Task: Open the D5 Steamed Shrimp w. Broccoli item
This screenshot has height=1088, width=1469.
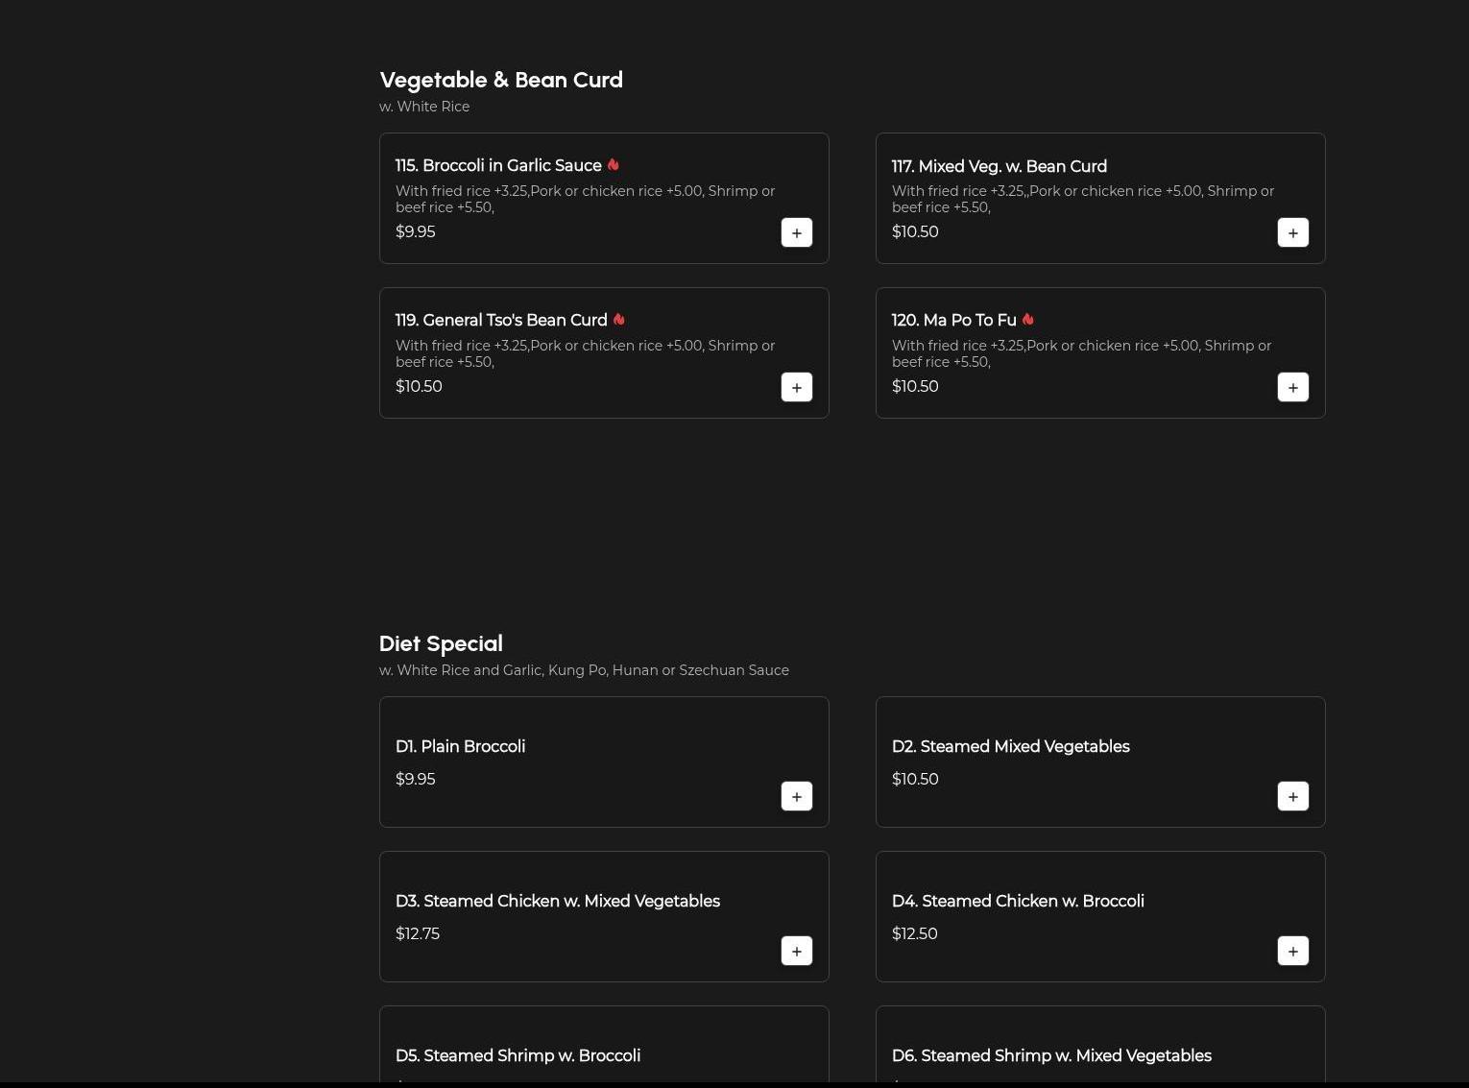Action: tap(518, 1055)
